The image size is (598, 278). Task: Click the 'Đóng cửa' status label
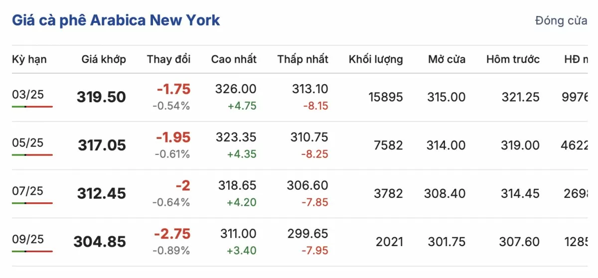(x=561, y=21)
